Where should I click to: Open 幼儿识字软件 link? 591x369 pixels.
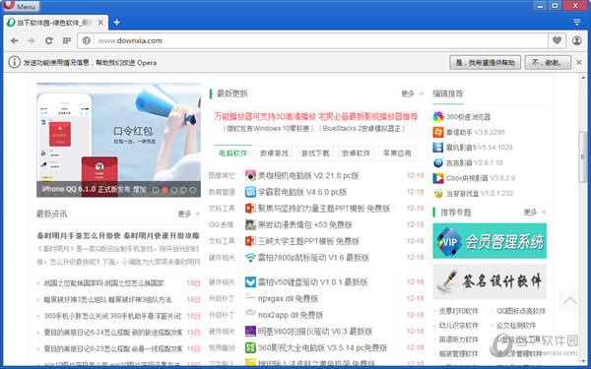(x=458, y=326)
